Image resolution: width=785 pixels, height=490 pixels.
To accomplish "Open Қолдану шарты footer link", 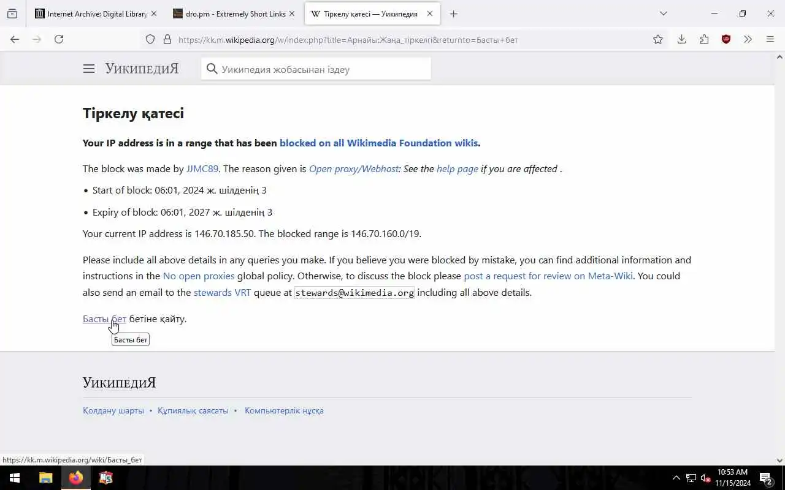I will click(113, 410).
